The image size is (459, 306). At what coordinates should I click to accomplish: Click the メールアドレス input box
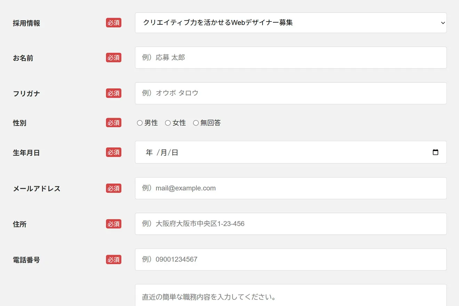290,188
